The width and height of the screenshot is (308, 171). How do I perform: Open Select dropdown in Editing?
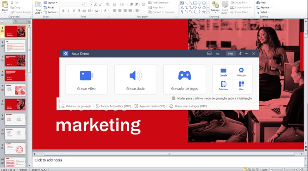pos(263,12)
